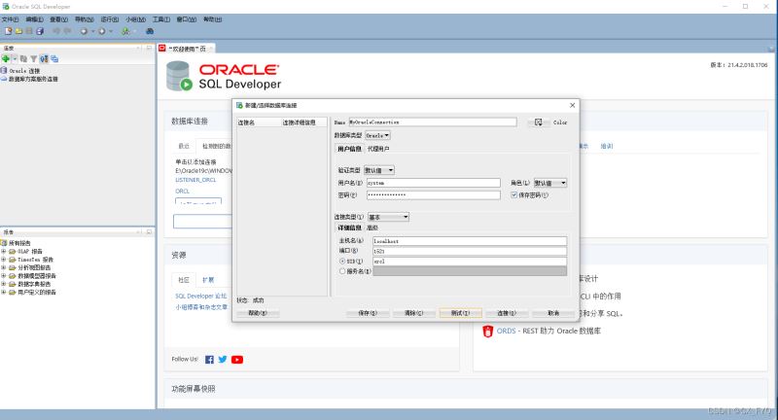This screenshot has width=778, height=420.
Task: Click the 连接 connect button in dialog
Action: 507,313
